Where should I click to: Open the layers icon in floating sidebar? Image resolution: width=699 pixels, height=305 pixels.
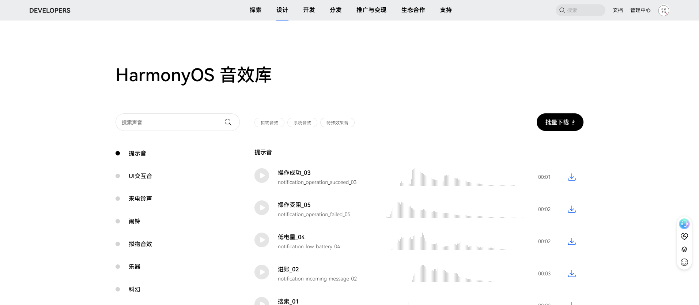click(684, 249)
